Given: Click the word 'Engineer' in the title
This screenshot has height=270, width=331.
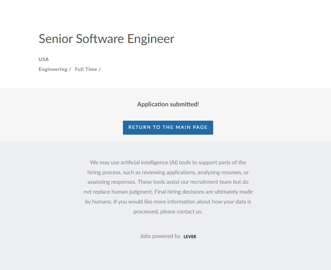Looking at the screenshot, I should click(x=151, y=39).
